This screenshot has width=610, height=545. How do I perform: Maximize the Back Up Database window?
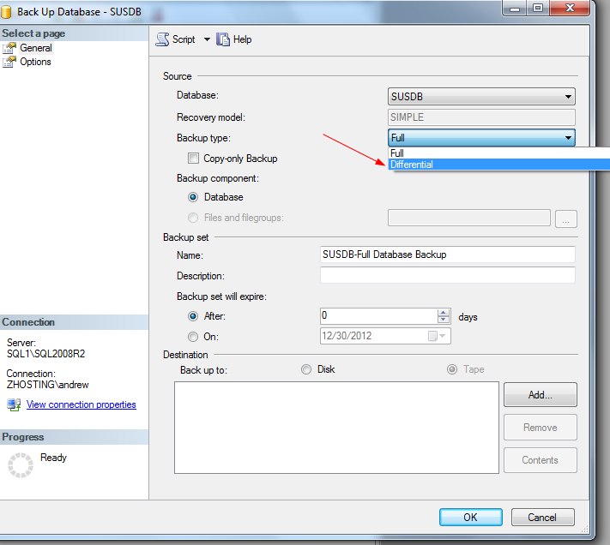click(538, 9)
